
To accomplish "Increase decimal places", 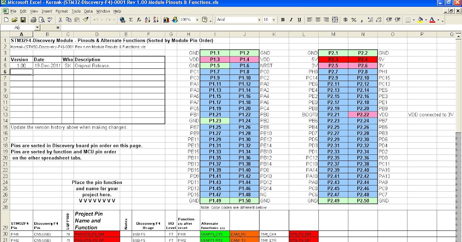I will (x=370, y=20).
